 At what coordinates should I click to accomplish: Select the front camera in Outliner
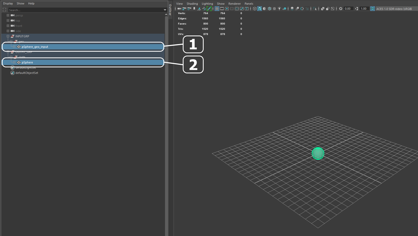pyautogui.click(x=19, y=26)
